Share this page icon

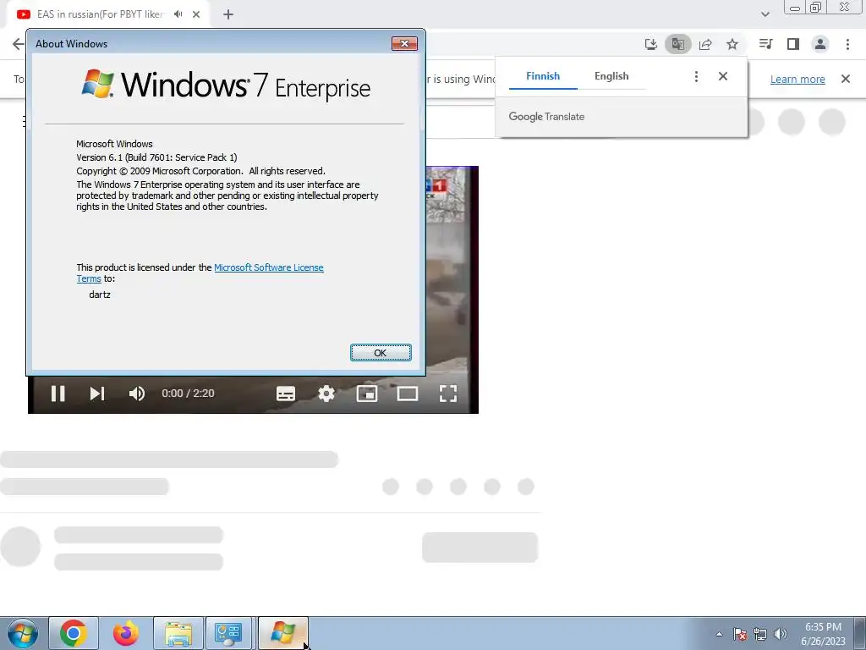705,44
